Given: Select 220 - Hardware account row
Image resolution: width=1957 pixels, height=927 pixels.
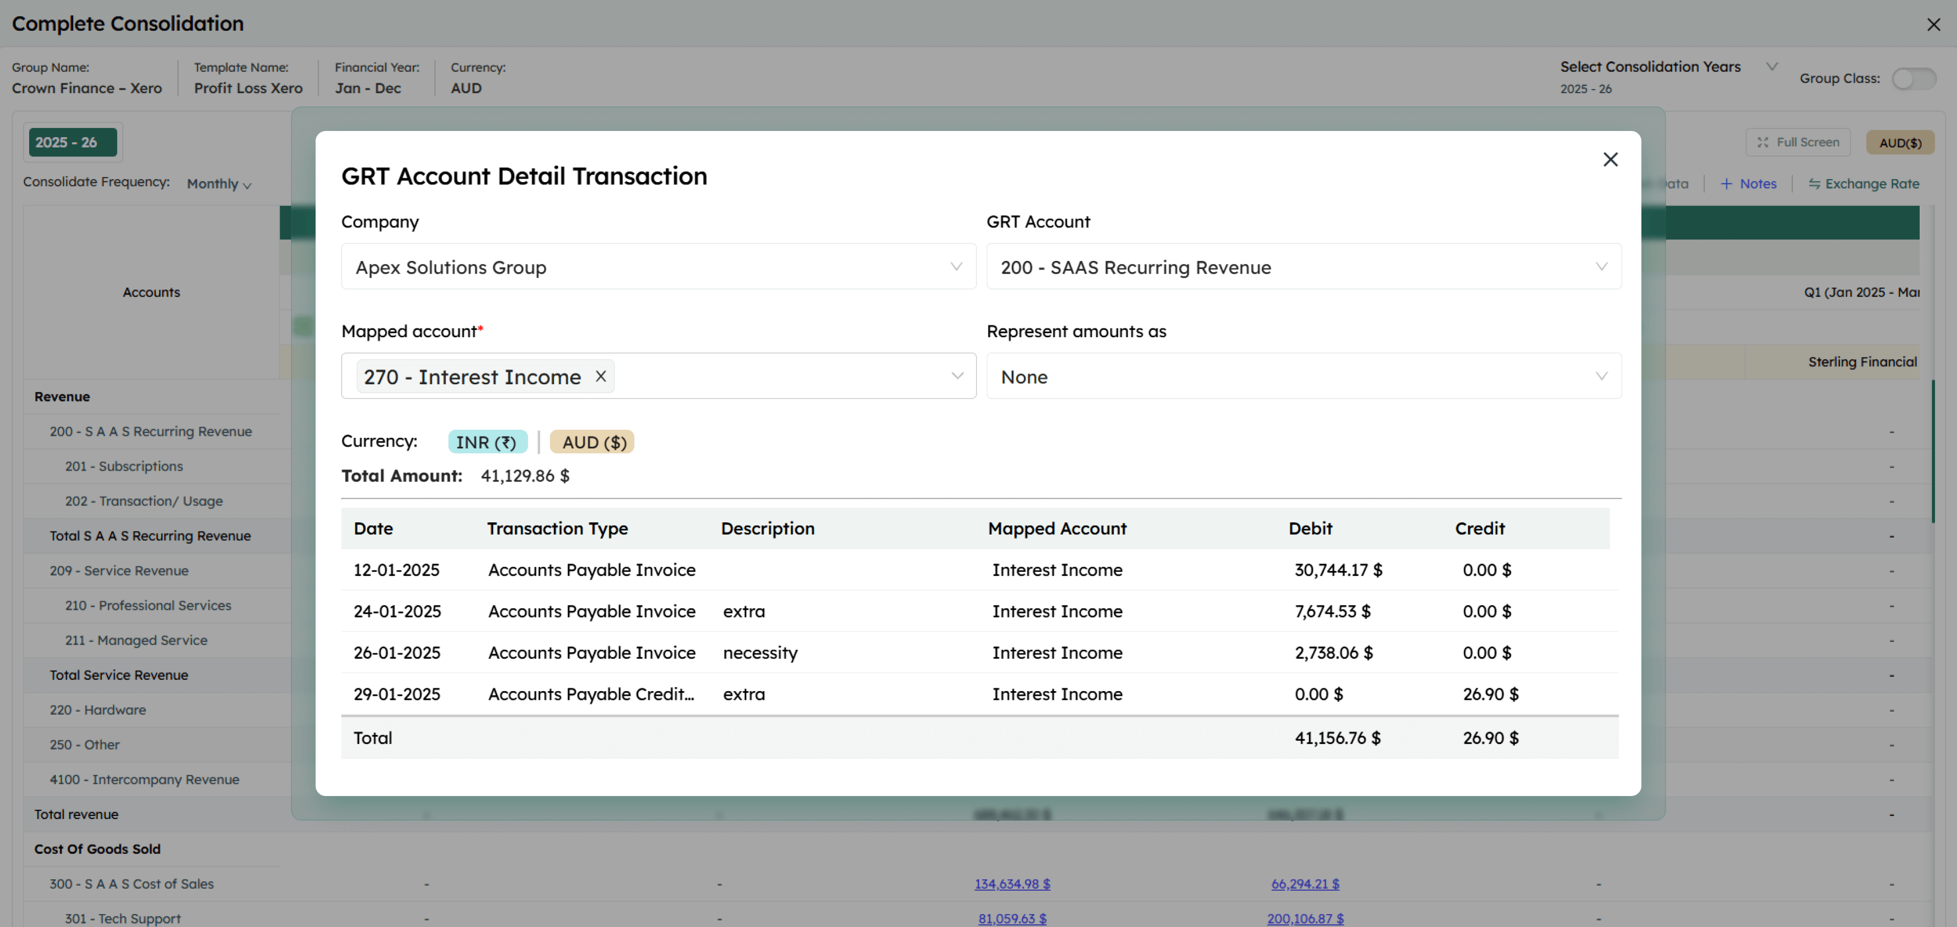Looking at the screenshot, I should coord(97,711).
